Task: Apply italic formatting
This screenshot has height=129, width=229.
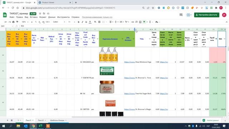Action: pos(82,22)
